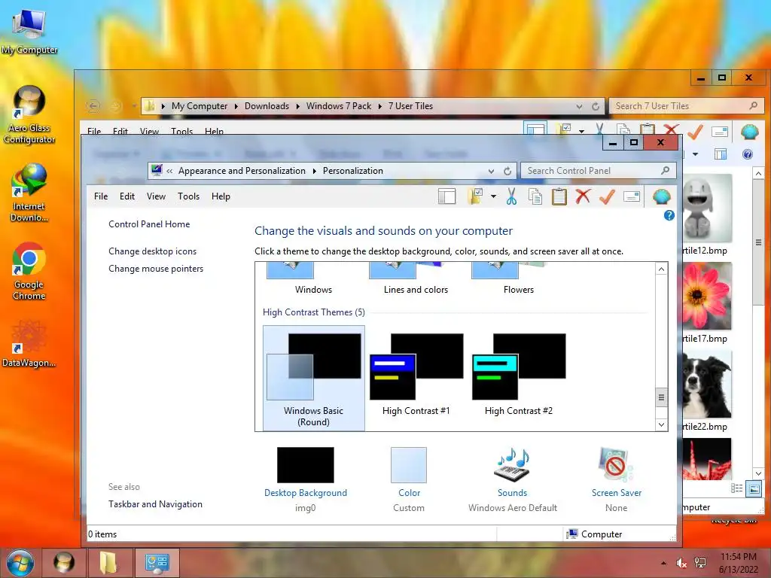Select the usertile17.bmp flower thumbnail
Screen dimensions: 771x578
tap(706, 296)
